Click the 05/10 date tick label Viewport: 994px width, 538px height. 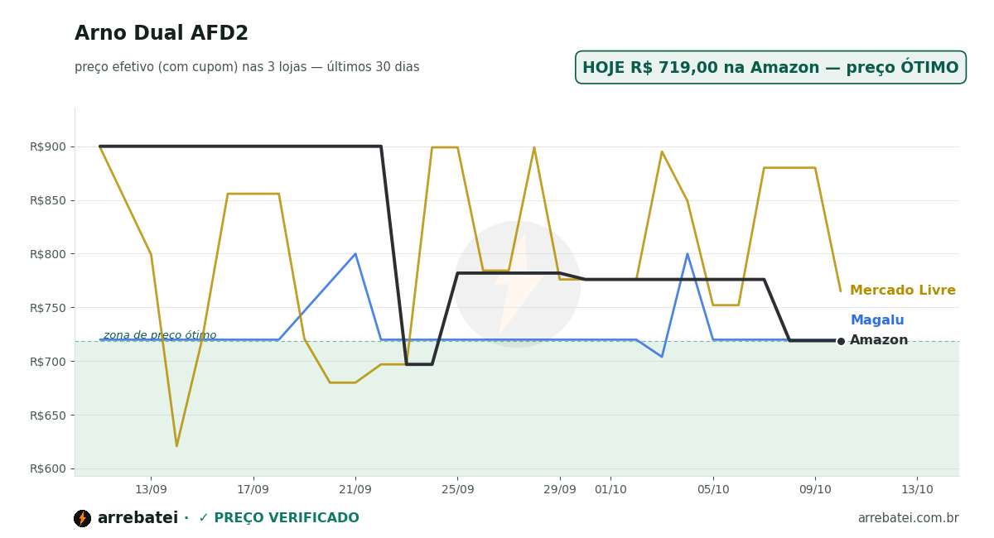pyautogui.click(x=713, y=489)
